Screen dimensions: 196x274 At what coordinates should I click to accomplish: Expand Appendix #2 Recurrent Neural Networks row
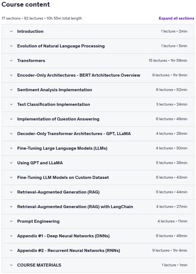[x=98, y=251]
